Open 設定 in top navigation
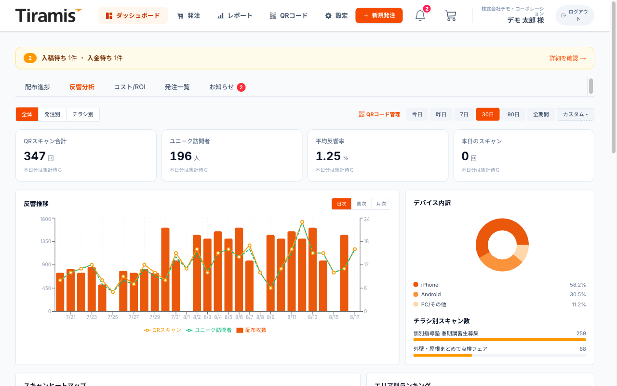 click(x=336, y=15)
